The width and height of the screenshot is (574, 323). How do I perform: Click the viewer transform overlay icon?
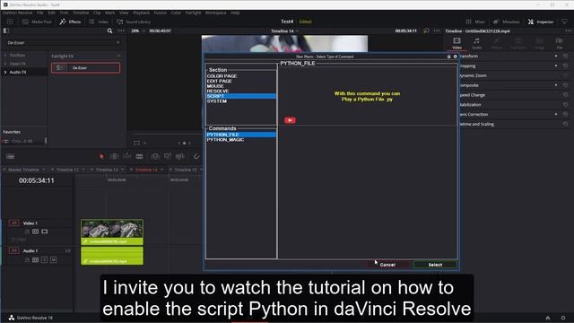[x=136, y=143]
